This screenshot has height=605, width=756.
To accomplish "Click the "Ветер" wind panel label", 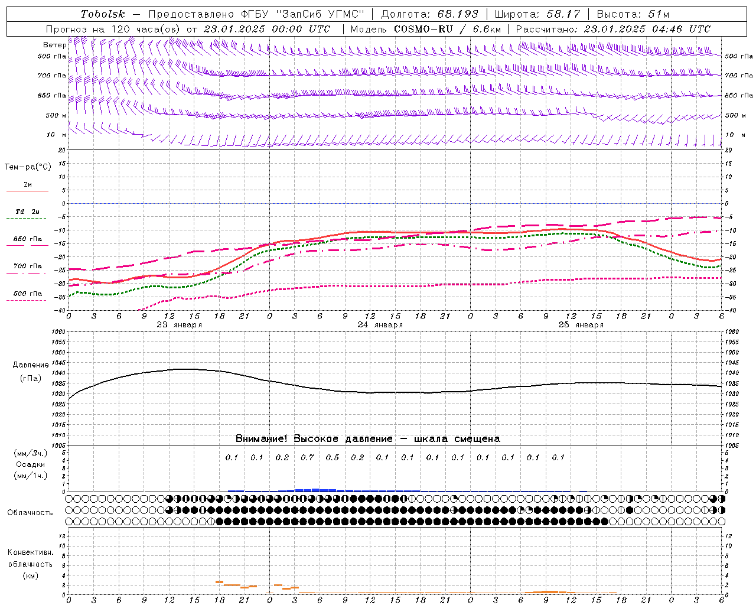I will coord(55,45).
